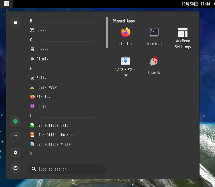Open LibreOffice Writer in the app list

(x=62, y=144)
